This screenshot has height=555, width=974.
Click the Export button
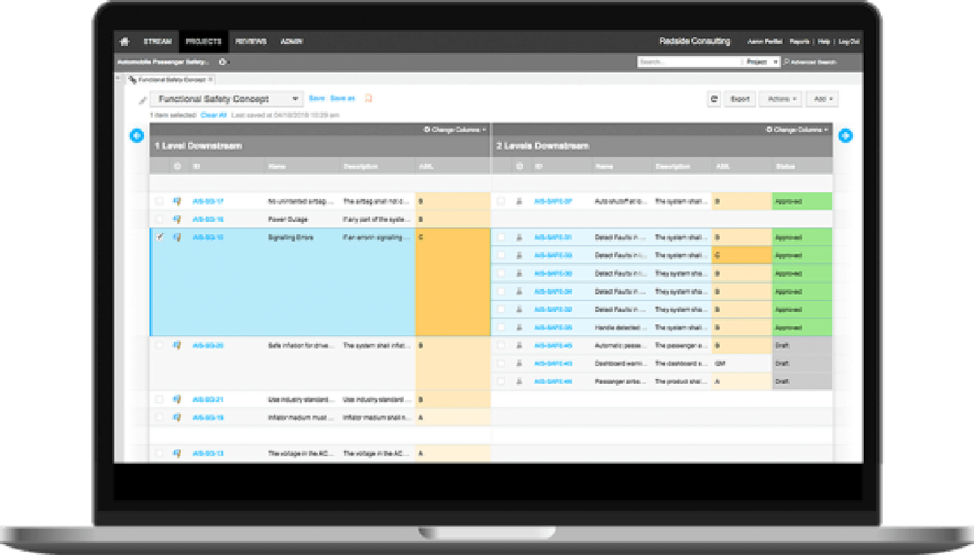[740, 99]
